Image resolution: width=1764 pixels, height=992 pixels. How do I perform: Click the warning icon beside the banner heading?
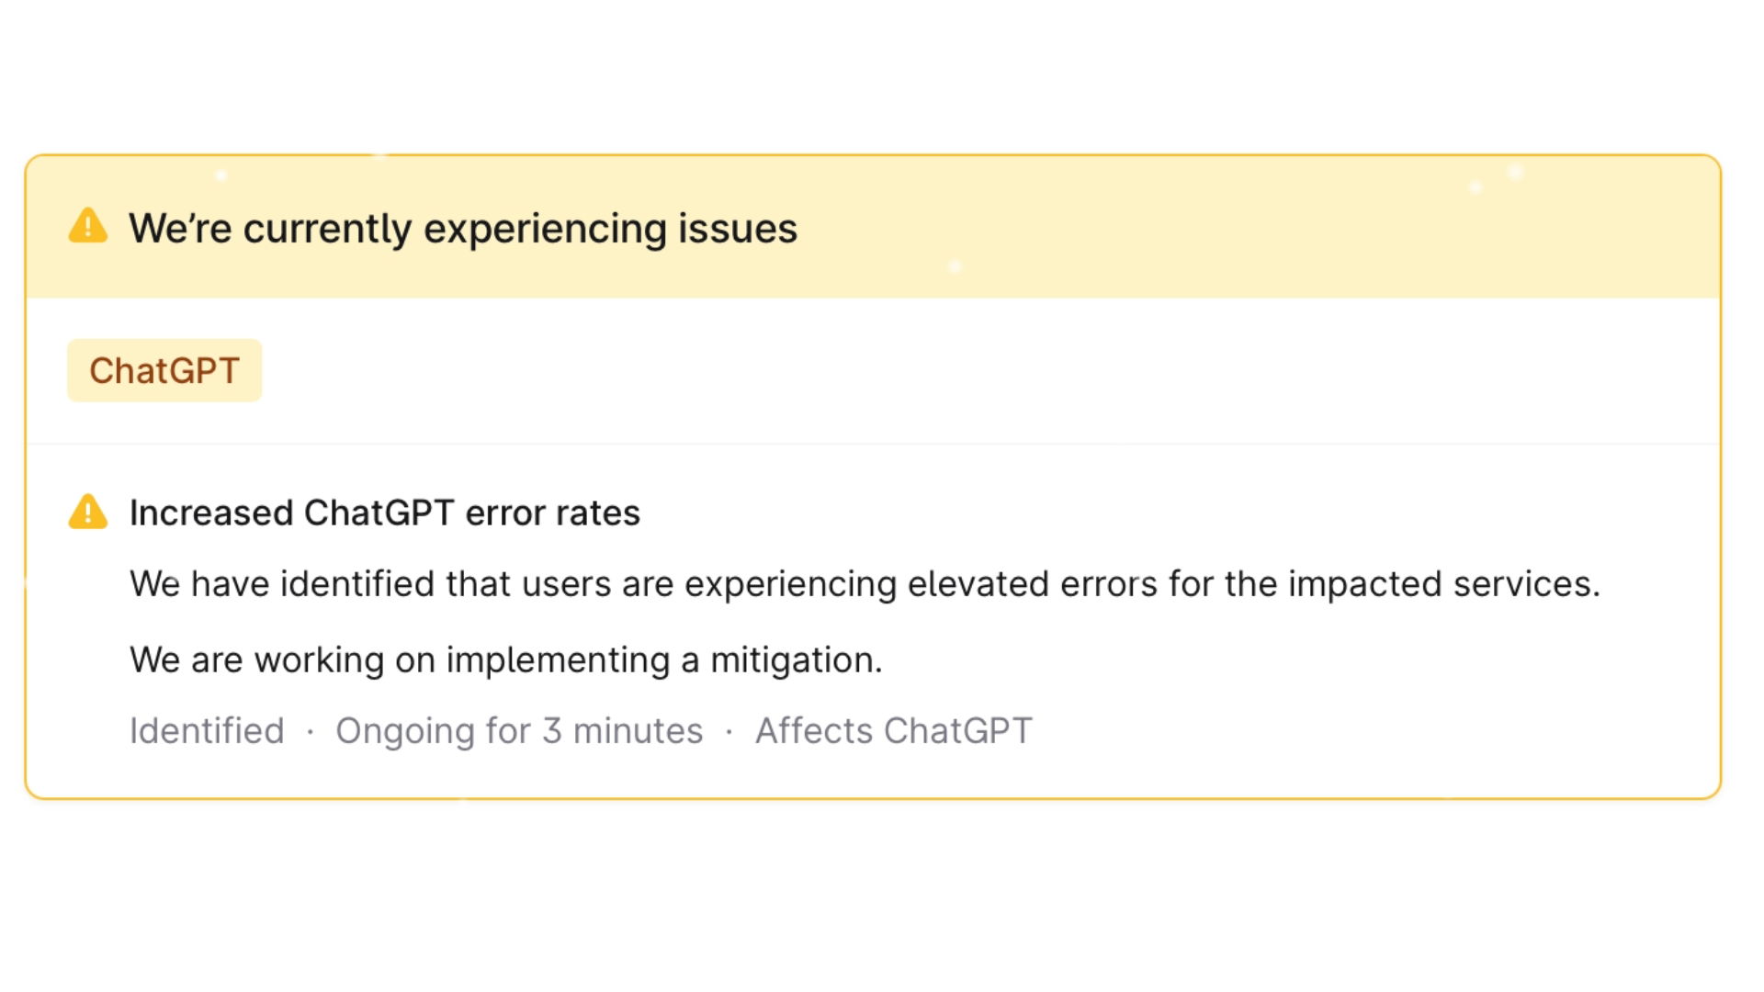click(86, 228)
